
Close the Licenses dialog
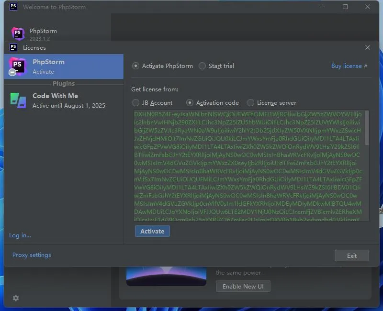pos(368,47)
